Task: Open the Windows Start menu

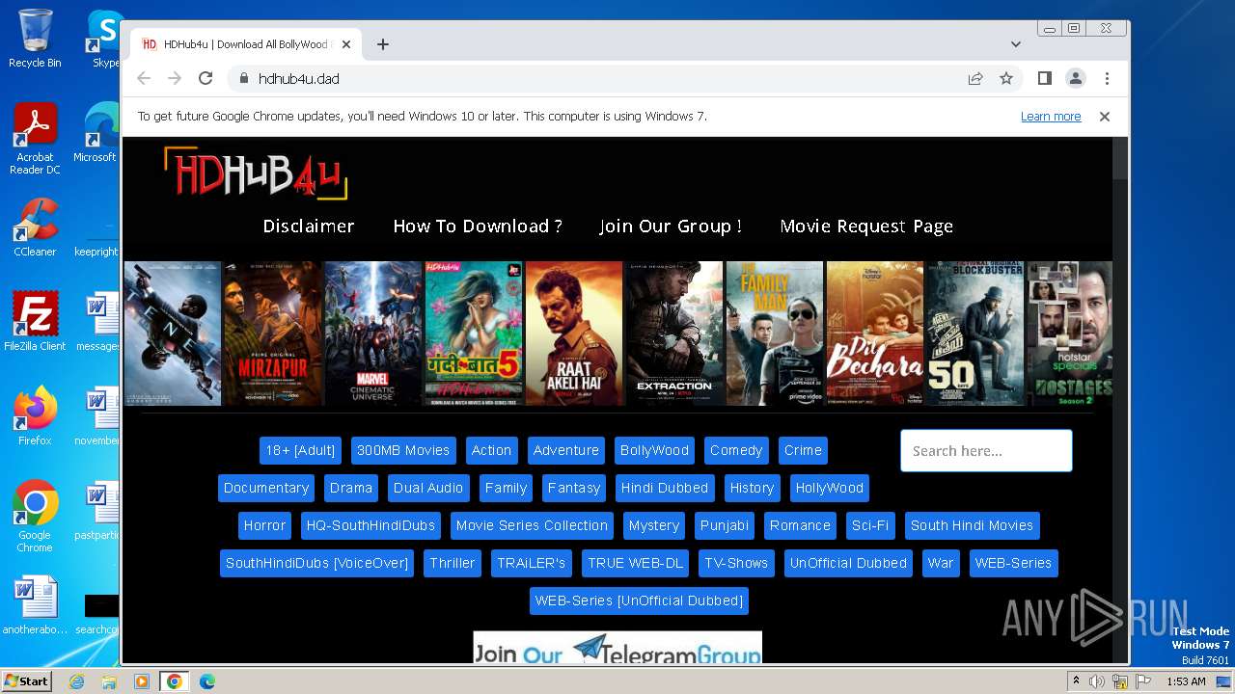Action: (x=26, y=681)
